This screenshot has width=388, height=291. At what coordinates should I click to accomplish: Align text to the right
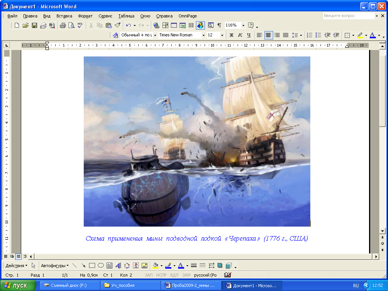[x=277, y=35]
